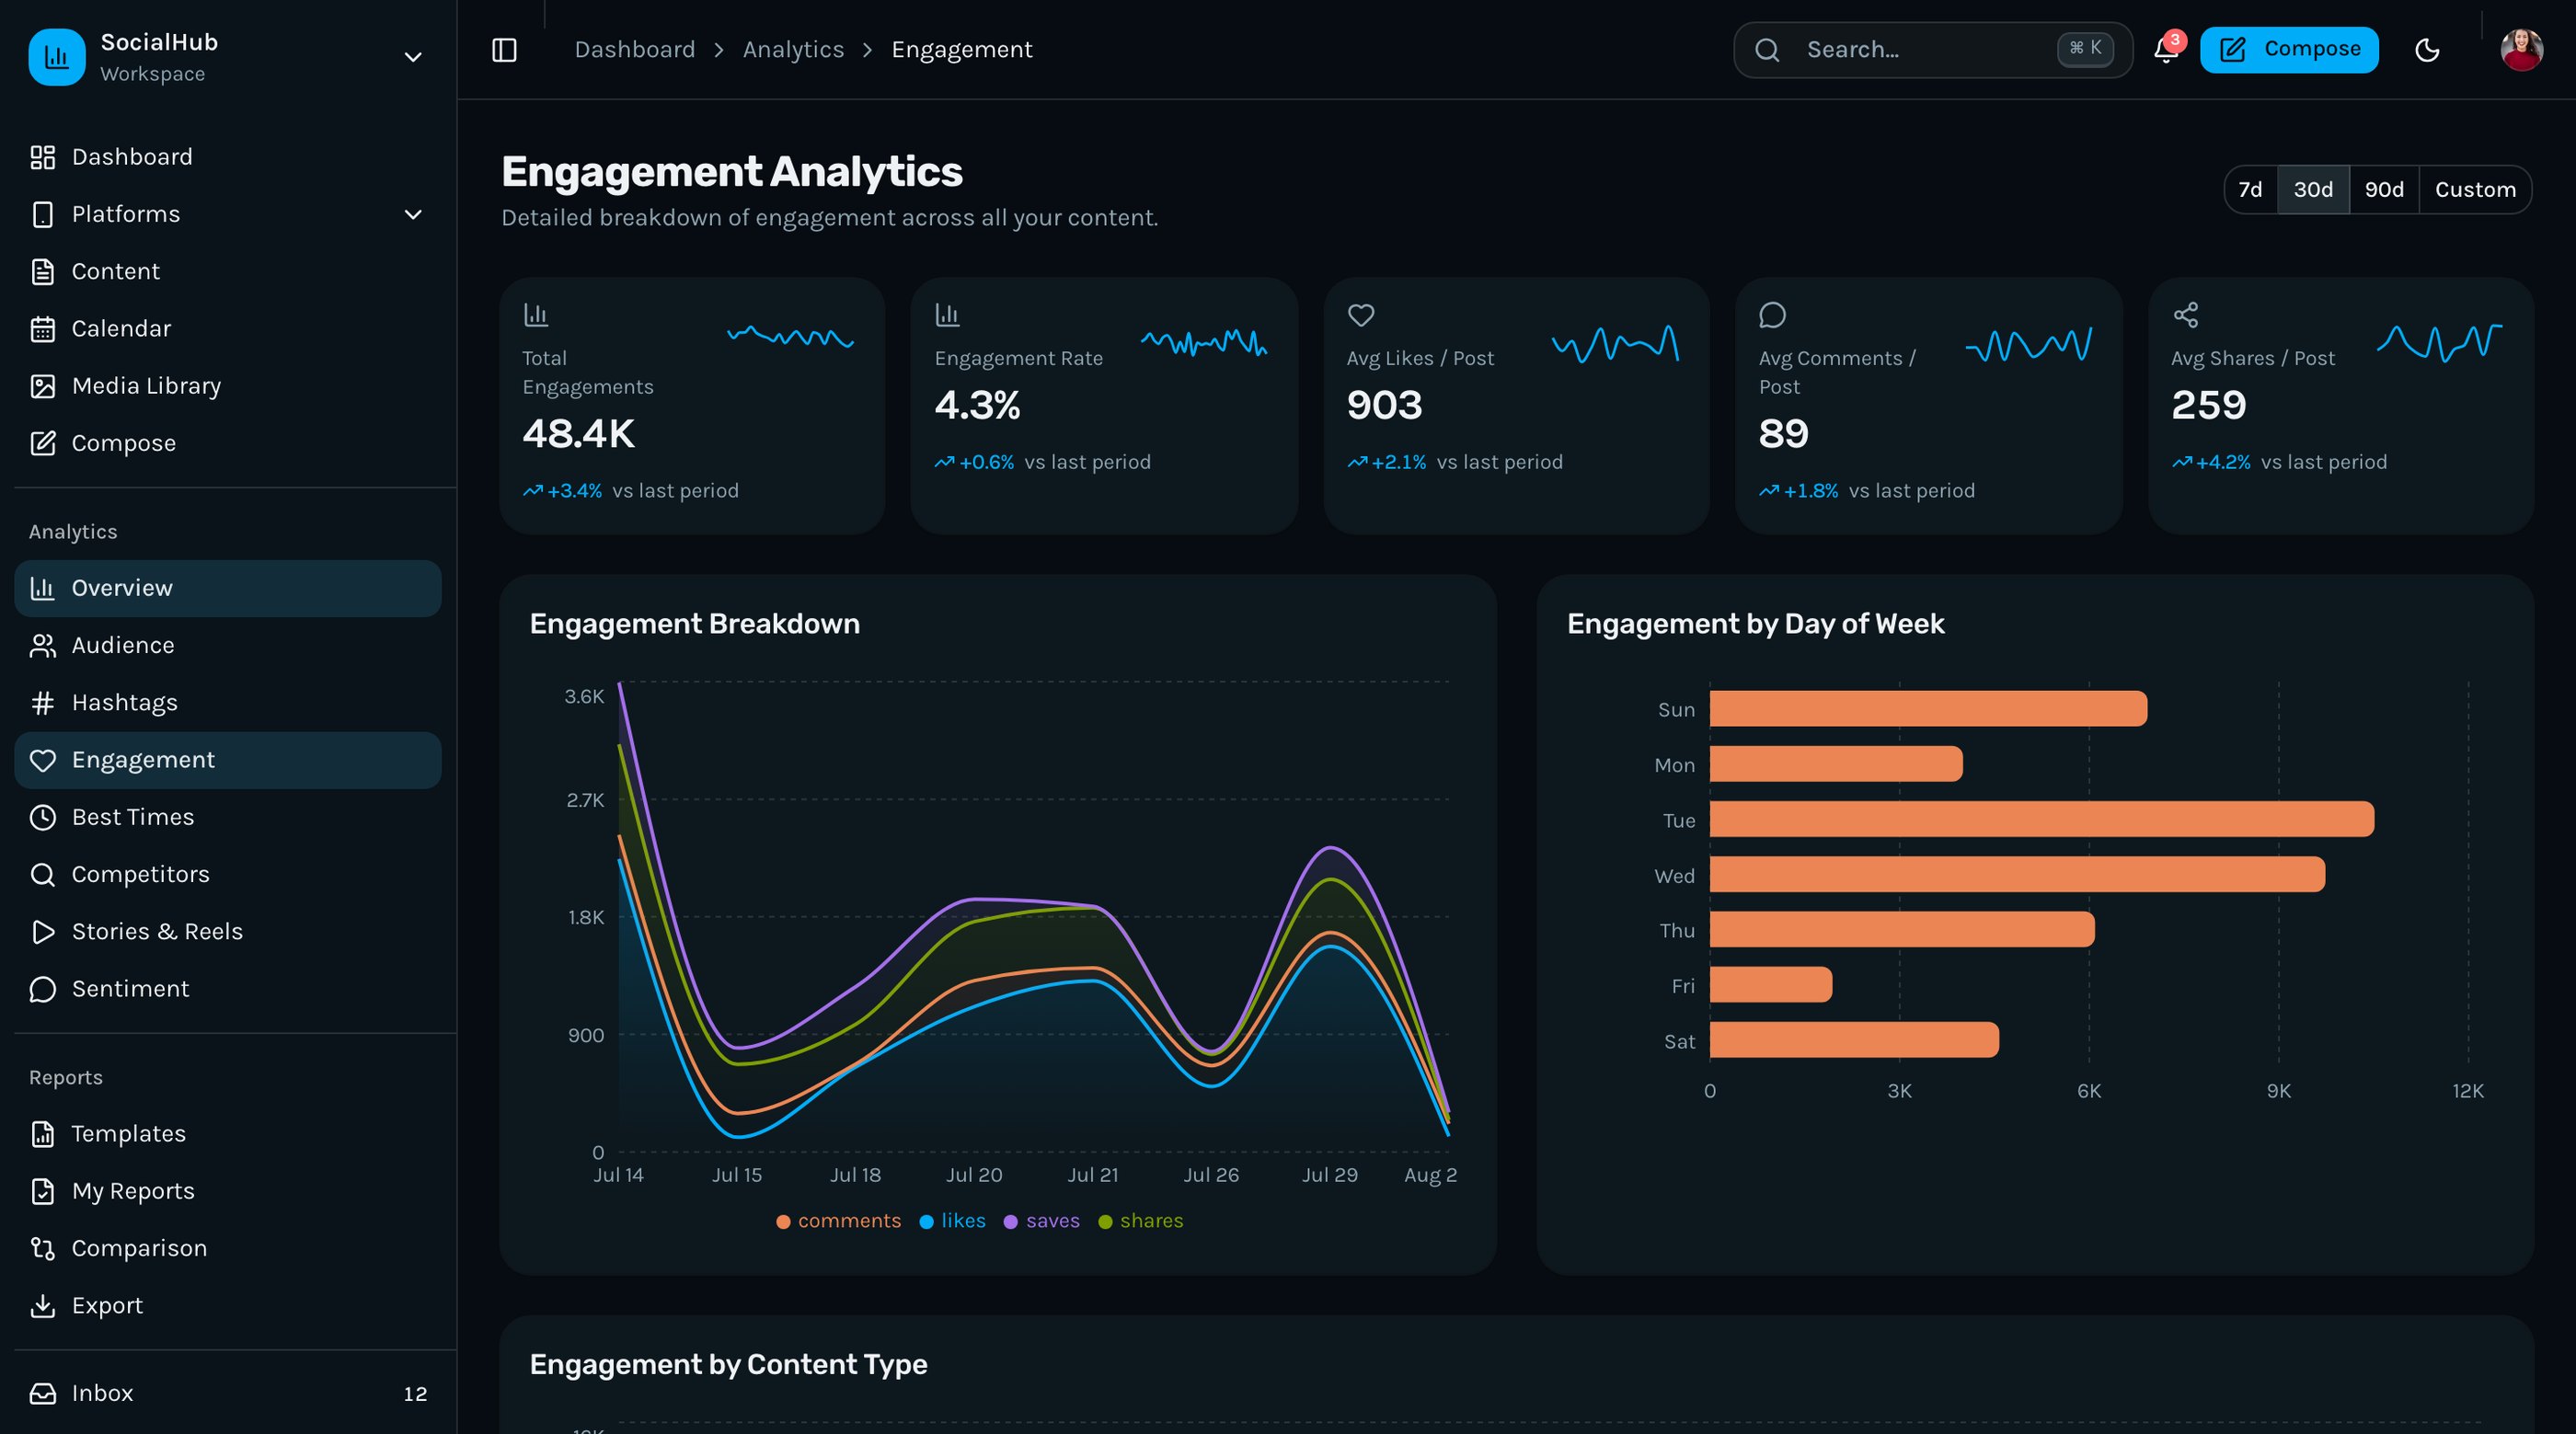Click the Avg Shares share icon
Screen dimensions: 2576x1434
point(2185,315)
